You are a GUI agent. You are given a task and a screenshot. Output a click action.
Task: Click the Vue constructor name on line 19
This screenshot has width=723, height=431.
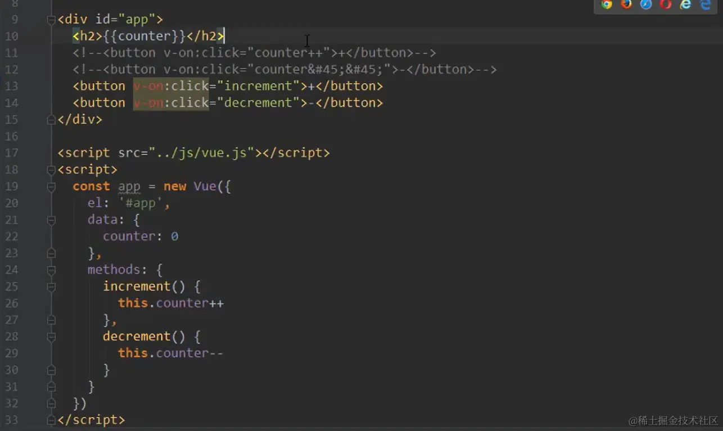pos(205,187)
